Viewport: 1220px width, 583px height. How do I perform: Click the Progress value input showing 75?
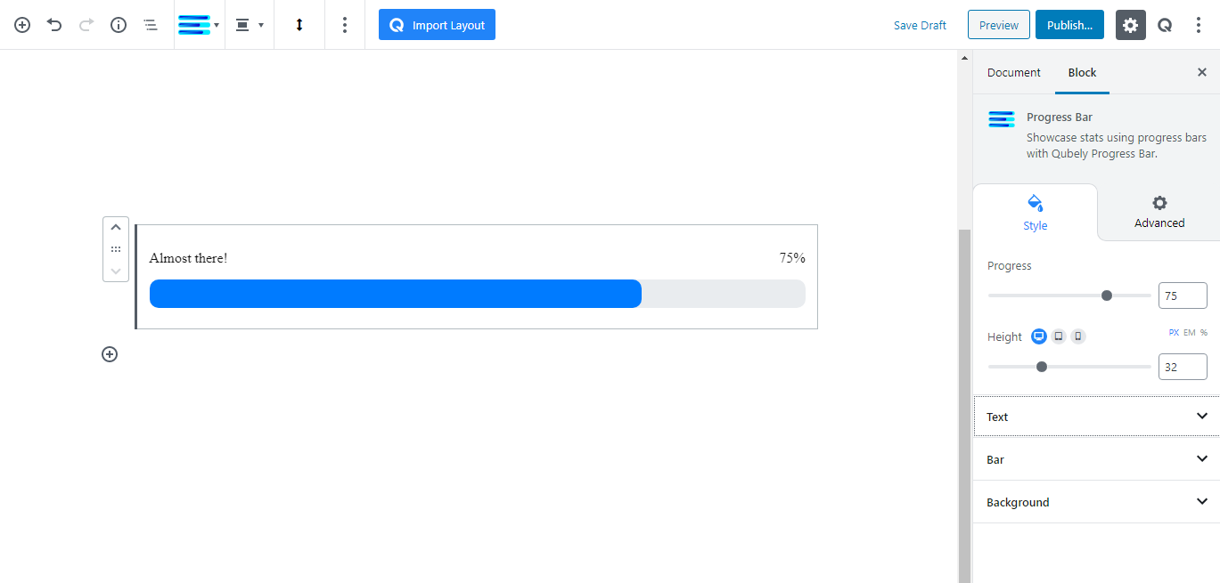[1183, 295]
